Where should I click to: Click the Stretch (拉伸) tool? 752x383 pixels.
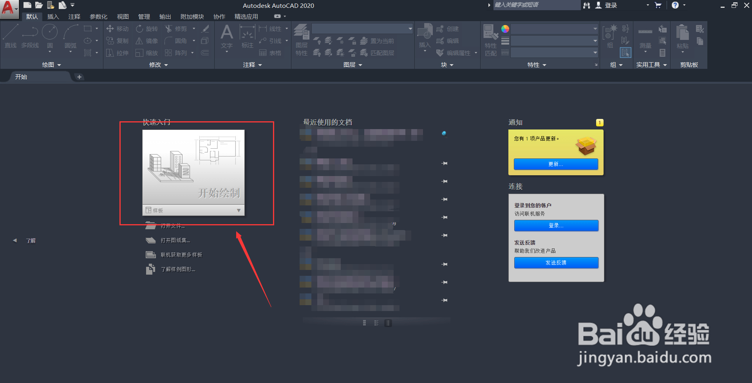[x=117, y=53]
